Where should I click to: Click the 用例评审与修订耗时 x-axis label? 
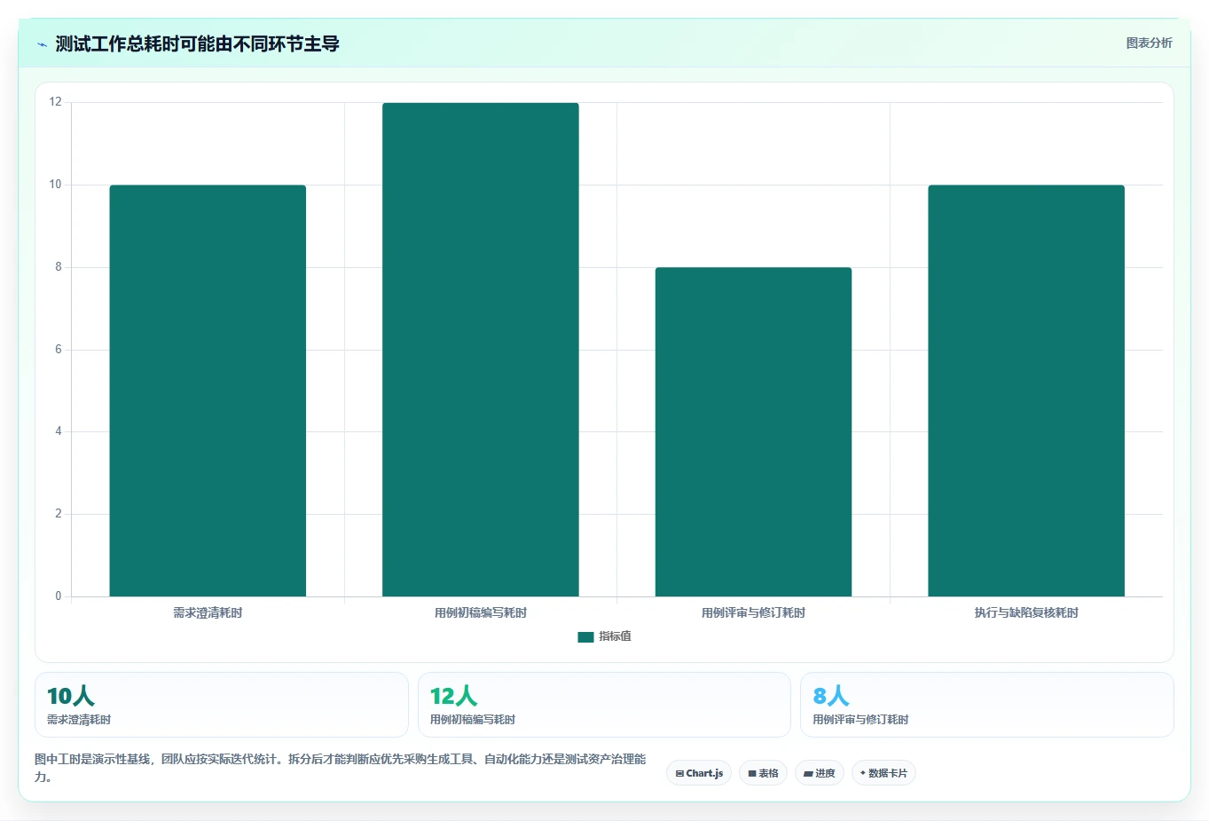[x=753, y=612]
